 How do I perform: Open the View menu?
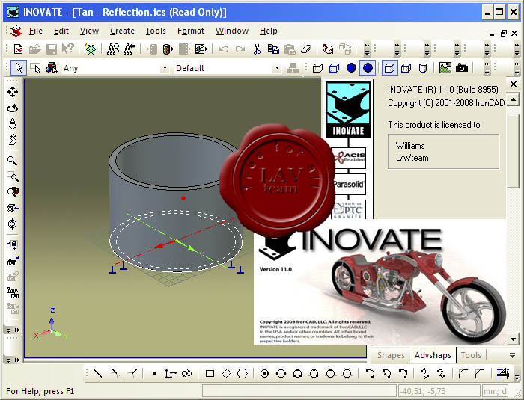(89, 31)
